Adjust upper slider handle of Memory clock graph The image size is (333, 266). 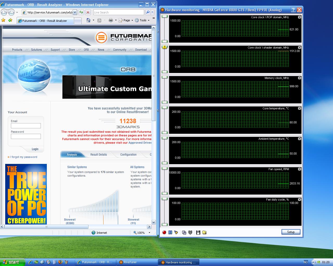pyautogui.click(x=165, y=77)
